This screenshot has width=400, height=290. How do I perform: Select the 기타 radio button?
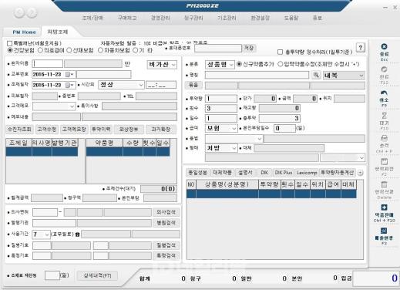(x=136, y=50)
